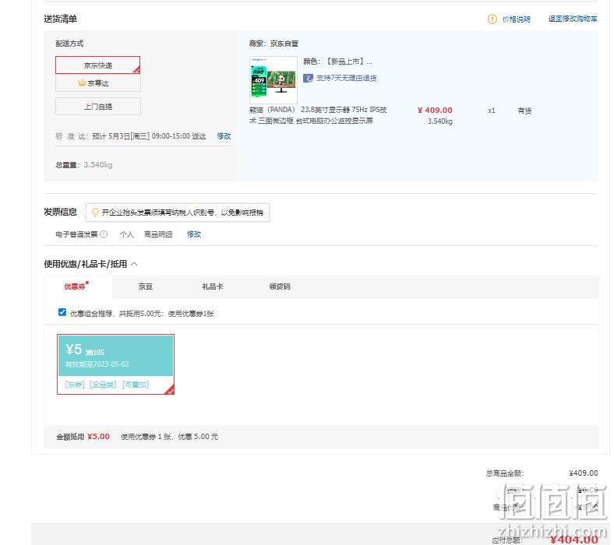614x545 pixels.
Task: Switch to the 领货码 tab
Action: (x=280, y=287)
